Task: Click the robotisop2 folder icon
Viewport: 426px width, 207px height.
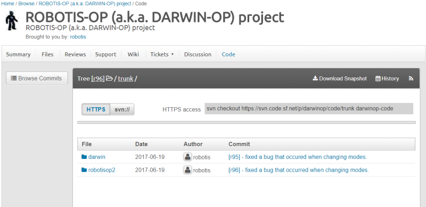Action: tap(84, 170)
